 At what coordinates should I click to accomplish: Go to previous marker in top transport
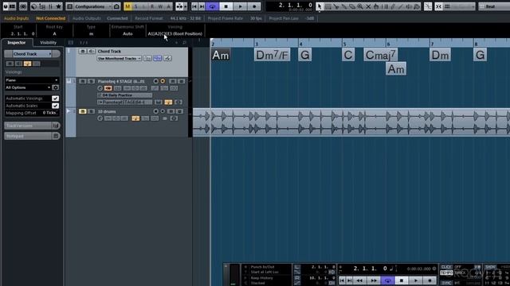click(x=194, y=6)
